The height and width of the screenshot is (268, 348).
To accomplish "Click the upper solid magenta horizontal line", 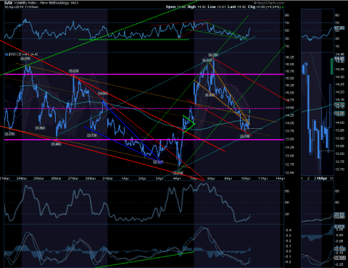I will (144, 74).
